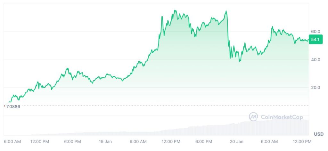Viewport: 328px width, 151px height.
Task: Click the 40.0 price axis label
Action: click(315, 60)
